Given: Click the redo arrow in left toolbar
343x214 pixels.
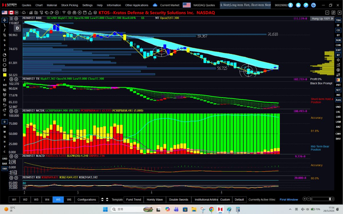Looking at the screenshot, I should [5, 110].
